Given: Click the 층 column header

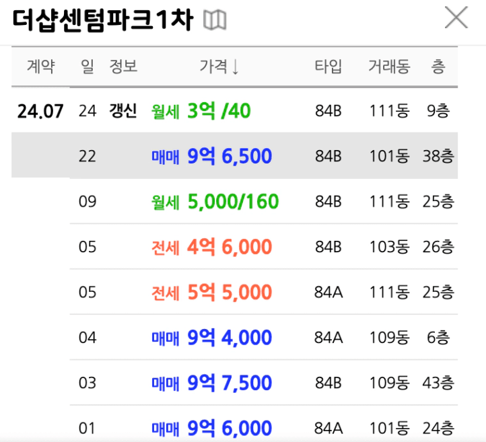Looking at the screenshot, I should (438, 67).
